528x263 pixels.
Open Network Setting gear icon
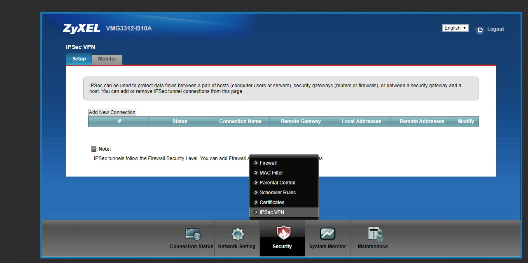(x=237, y=234)
